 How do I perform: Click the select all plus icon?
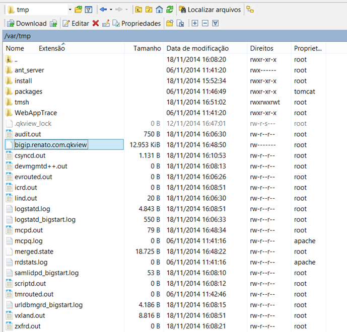click(x=195, y=23)
